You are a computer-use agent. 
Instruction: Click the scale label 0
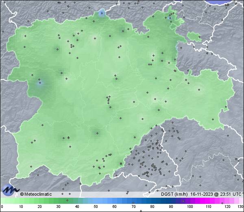[2, 207]
